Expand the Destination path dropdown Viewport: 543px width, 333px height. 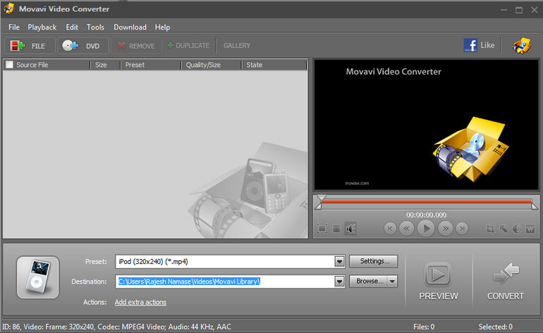(339, 281)
